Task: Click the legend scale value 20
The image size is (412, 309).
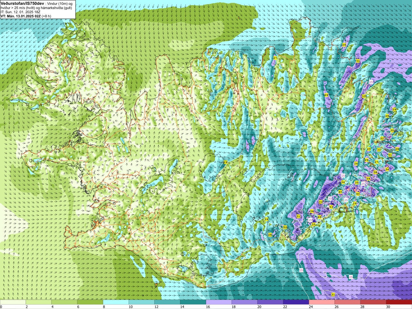Action: click(x=259, y=307)
